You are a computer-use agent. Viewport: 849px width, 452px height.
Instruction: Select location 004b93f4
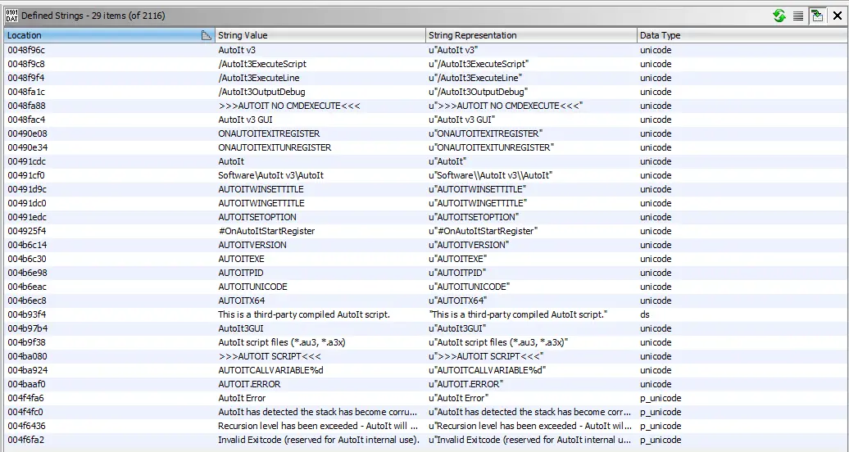pyautogui.click(x=26, y=314)
